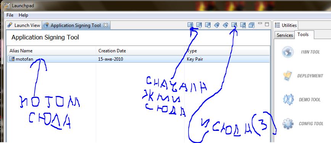Click the toolbar icon with plus sign
This screenshot has height=143, width=331.
click(x=234, y=25)
